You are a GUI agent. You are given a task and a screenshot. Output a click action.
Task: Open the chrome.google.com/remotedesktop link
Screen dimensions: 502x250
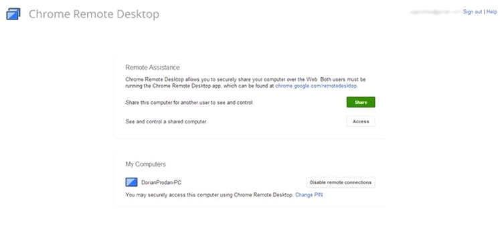pos(317,86)
